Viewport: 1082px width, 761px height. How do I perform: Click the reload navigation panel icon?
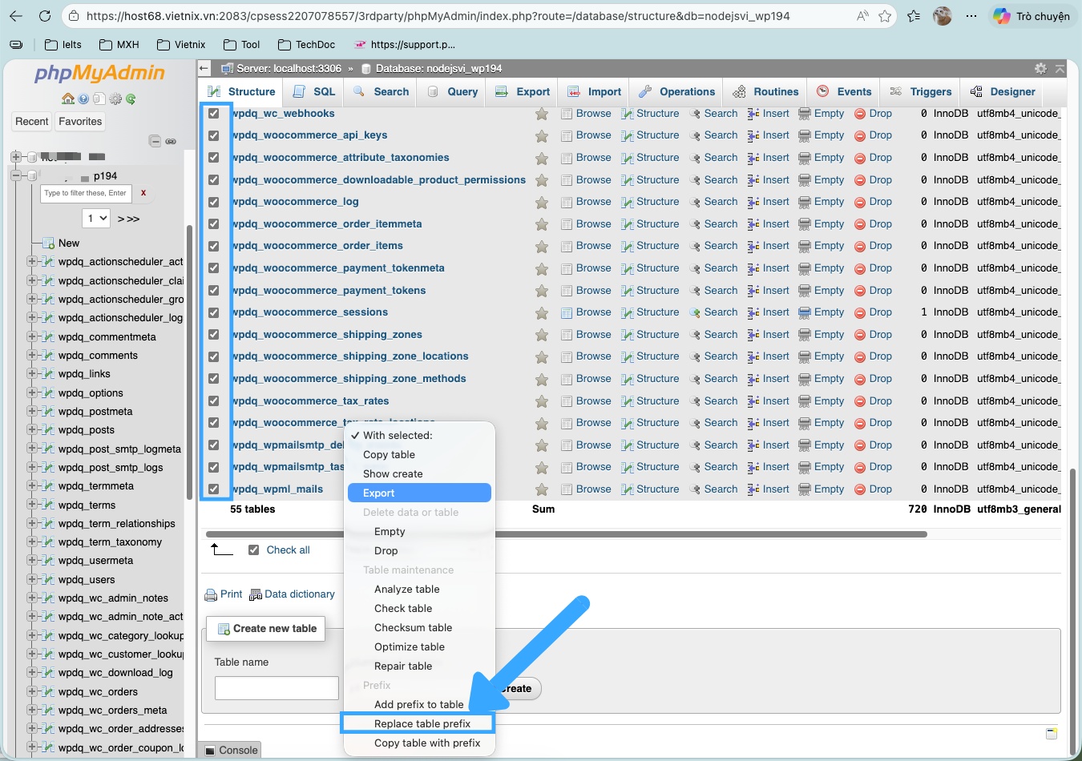click(x=131, y=99)
